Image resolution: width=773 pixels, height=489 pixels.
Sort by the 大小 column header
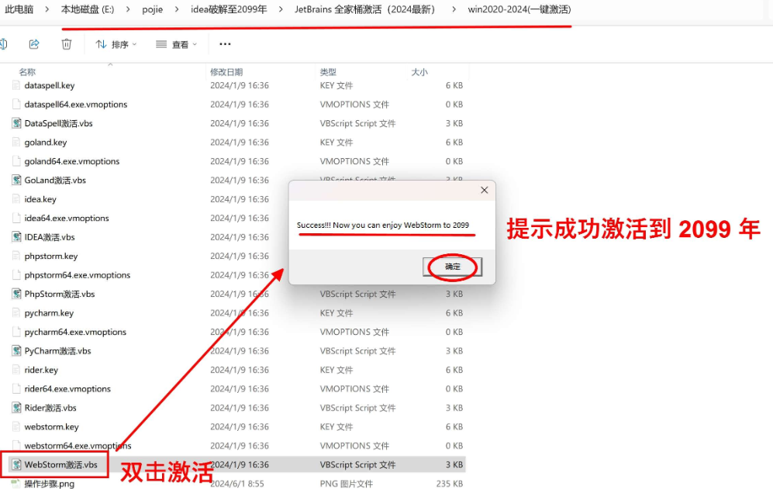(x=419, y=72)
